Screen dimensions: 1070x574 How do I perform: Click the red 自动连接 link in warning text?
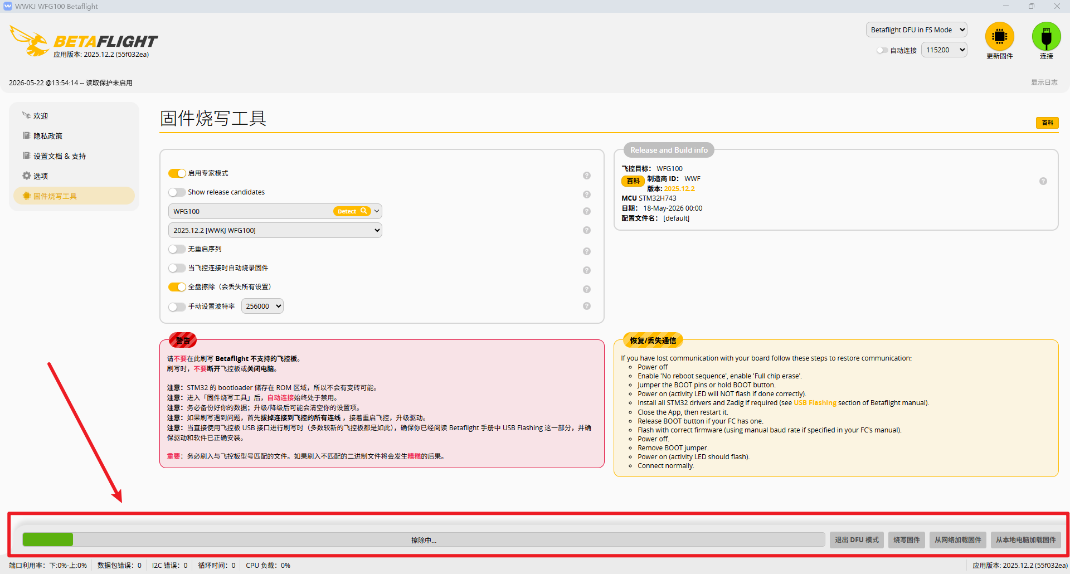click(x=280, y=398)
